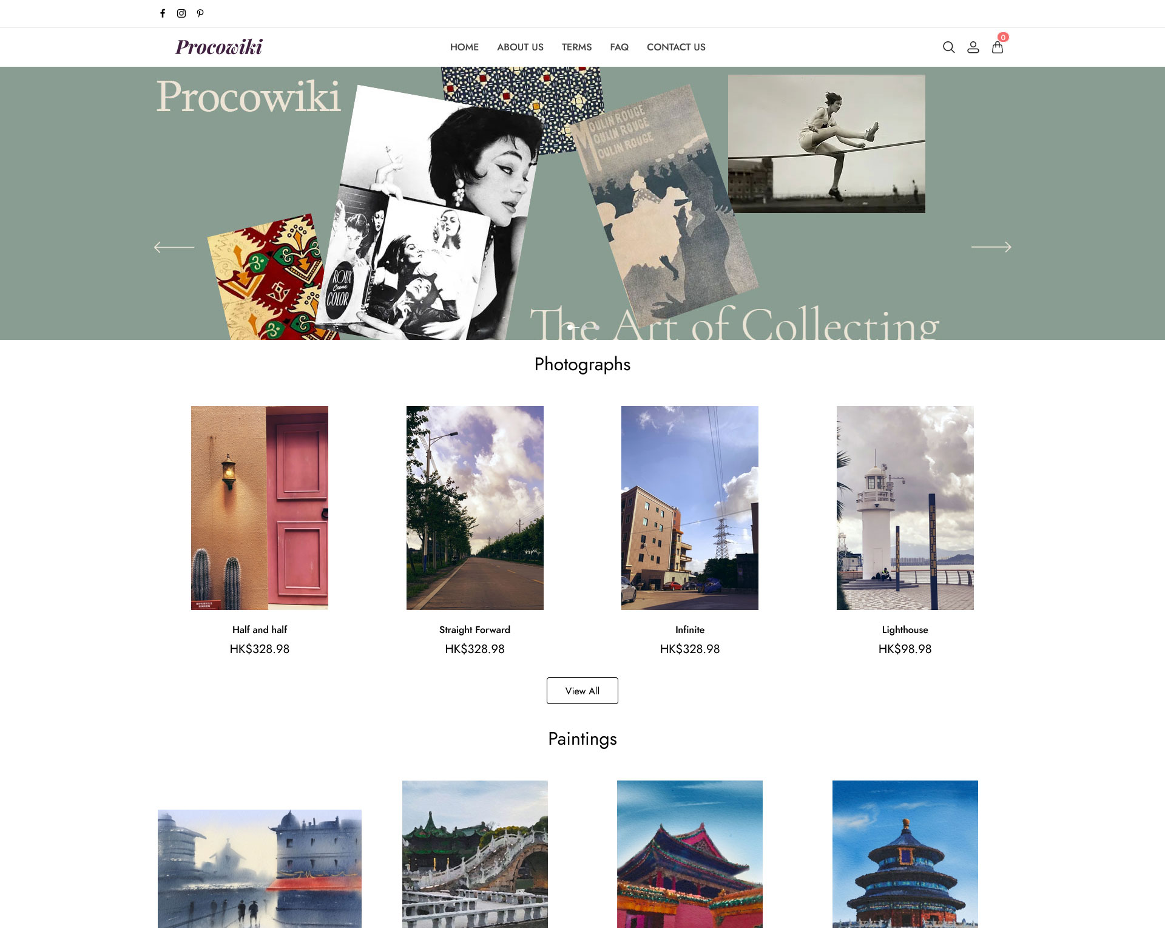1165x928 pixels.
Task: Open the ABOUT US menu item
Action: point(520,47)
